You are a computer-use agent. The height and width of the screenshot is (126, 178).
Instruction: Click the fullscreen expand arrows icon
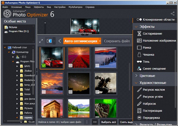pyautogui.click(x=41, y=41)
